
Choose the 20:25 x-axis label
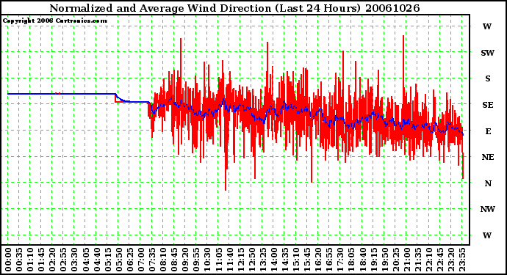395,260
